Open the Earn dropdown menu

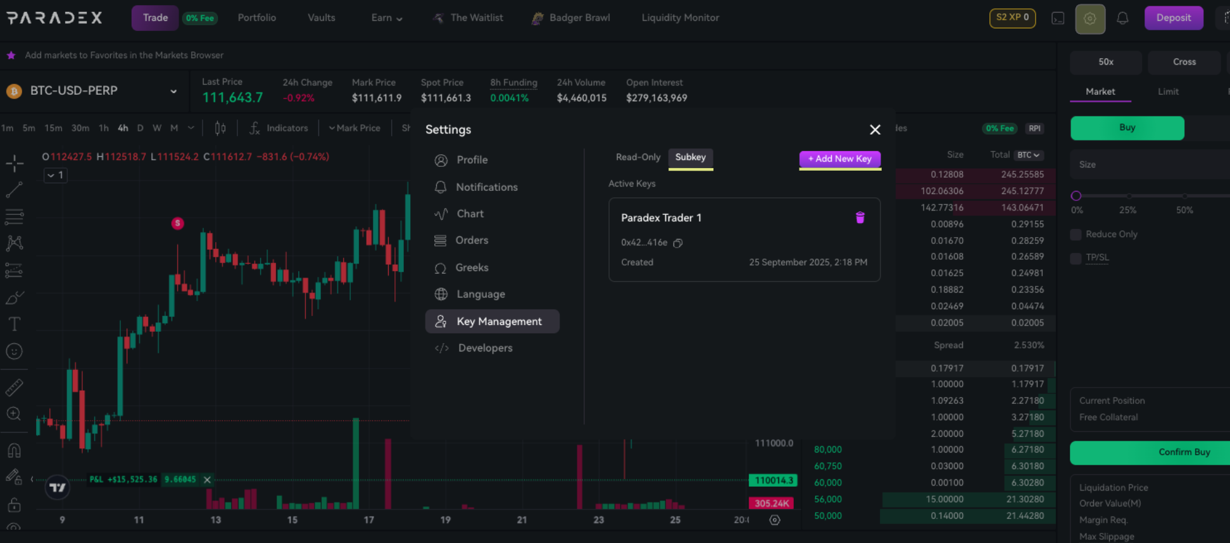tap(386, 18)
